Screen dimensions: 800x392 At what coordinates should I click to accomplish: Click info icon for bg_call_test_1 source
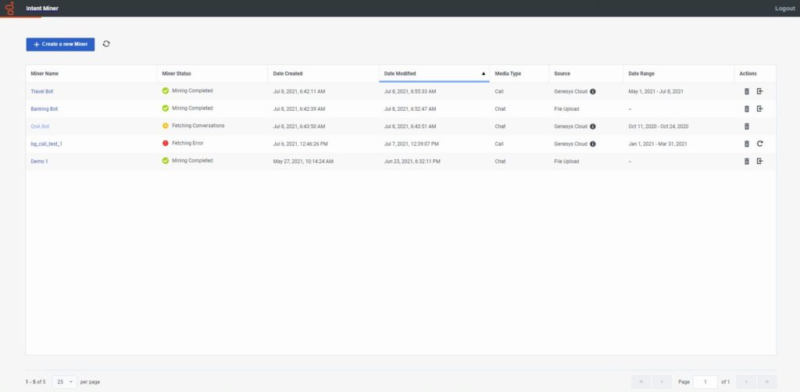593,144
